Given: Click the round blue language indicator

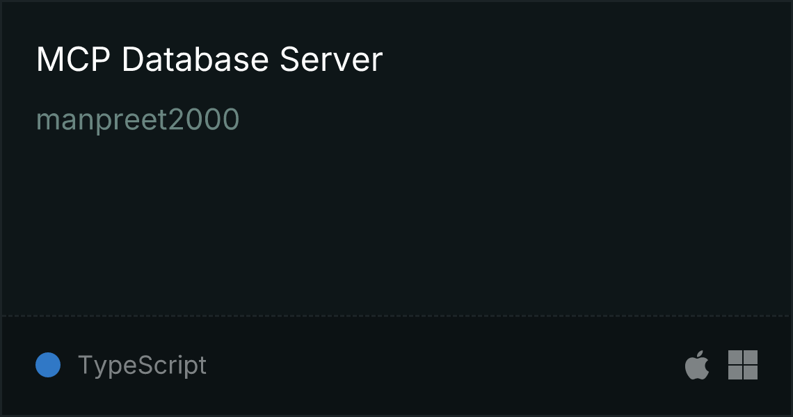Looking at the screenshot, I should 48,365.
